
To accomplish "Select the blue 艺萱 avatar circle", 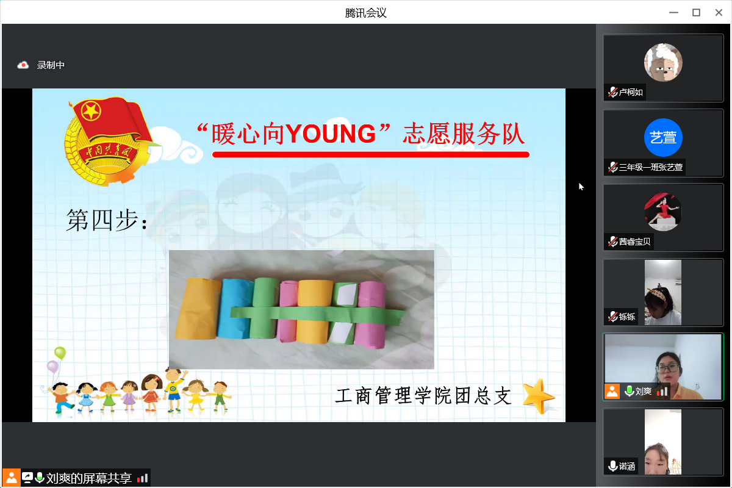I will (663, 137).
